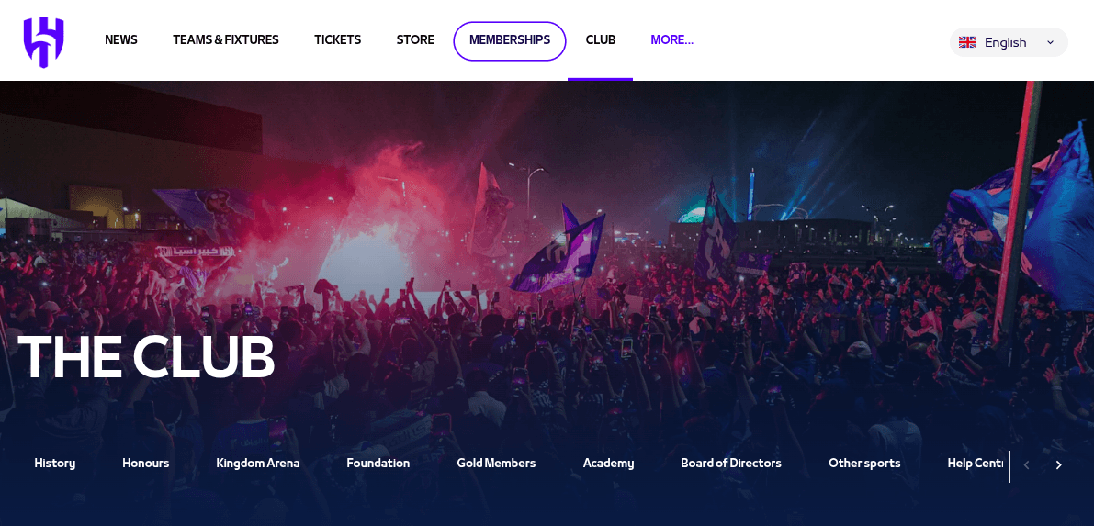The image size is (1094, 526).
Task: Expand the English language dropdown
Action: pos(1009,42)
